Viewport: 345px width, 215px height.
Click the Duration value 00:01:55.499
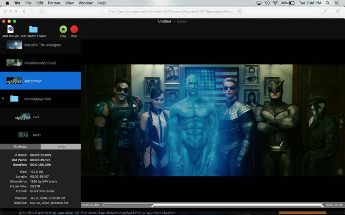[41, 165]
